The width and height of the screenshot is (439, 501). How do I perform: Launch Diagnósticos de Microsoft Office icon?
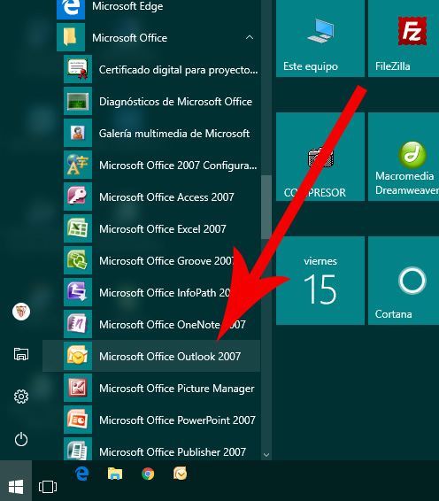(78, 101)
